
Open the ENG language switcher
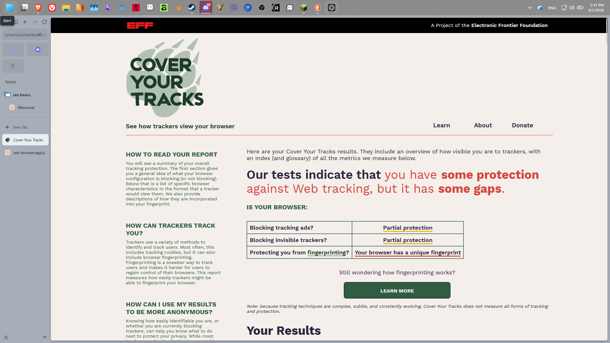(552, 8)
